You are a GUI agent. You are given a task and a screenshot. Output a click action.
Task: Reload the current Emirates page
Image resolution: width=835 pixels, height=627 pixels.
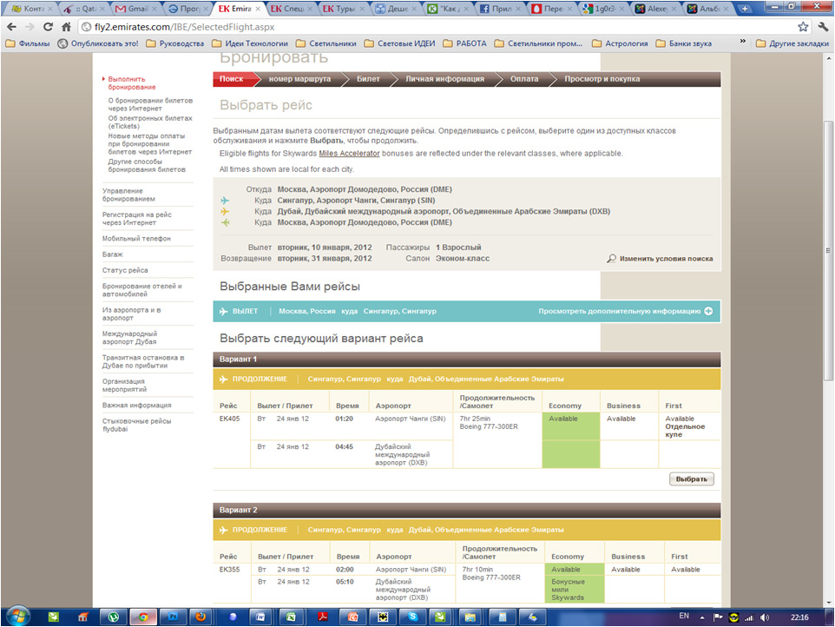click(48, 27)
